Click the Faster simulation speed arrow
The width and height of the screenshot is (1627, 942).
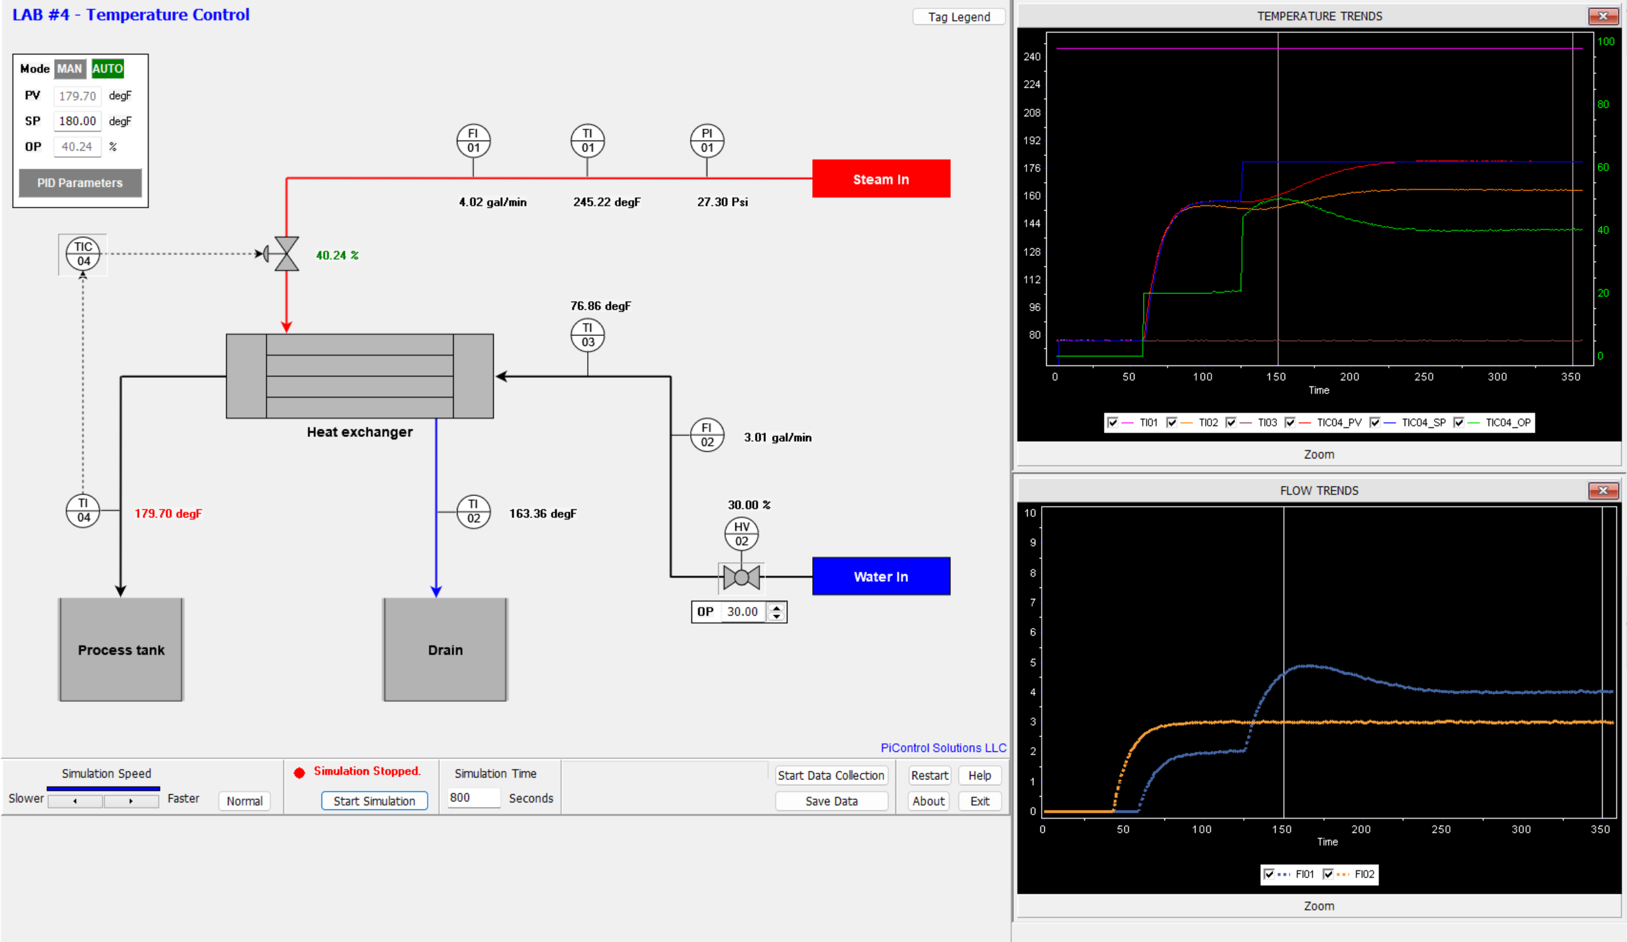point(131,802)
